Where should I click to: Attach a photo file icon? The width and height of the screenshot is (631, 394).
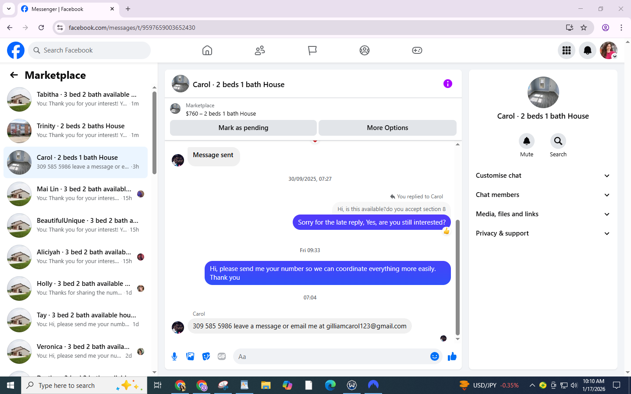pos(190,356)
